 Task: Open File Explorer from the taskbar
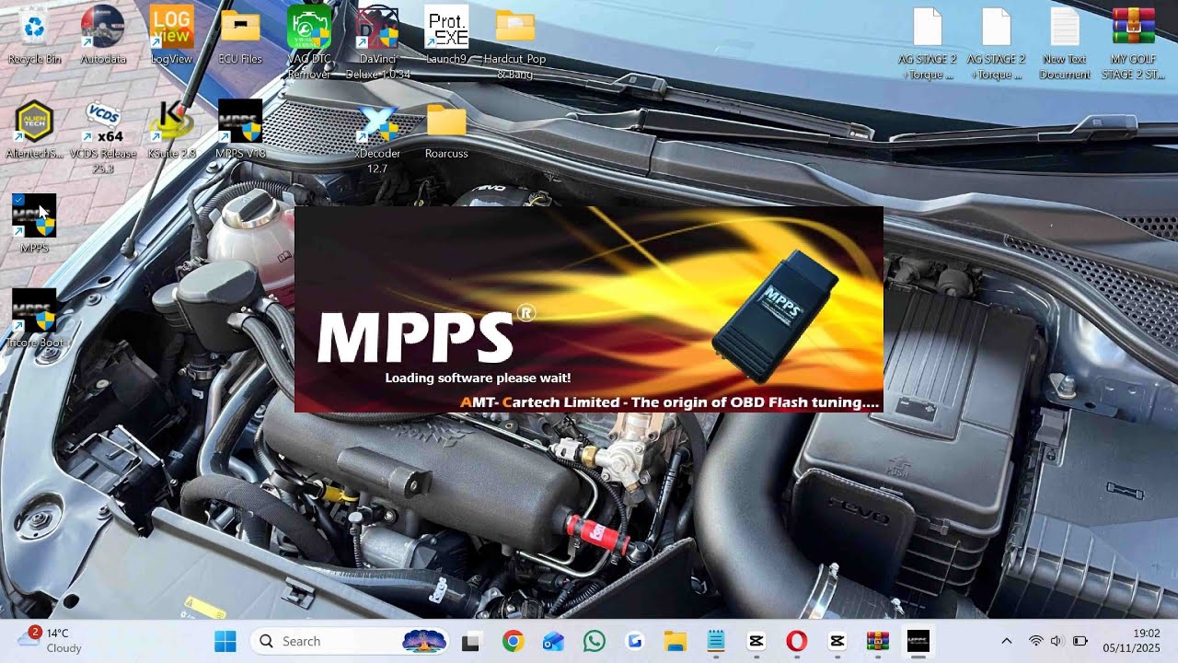675,642
